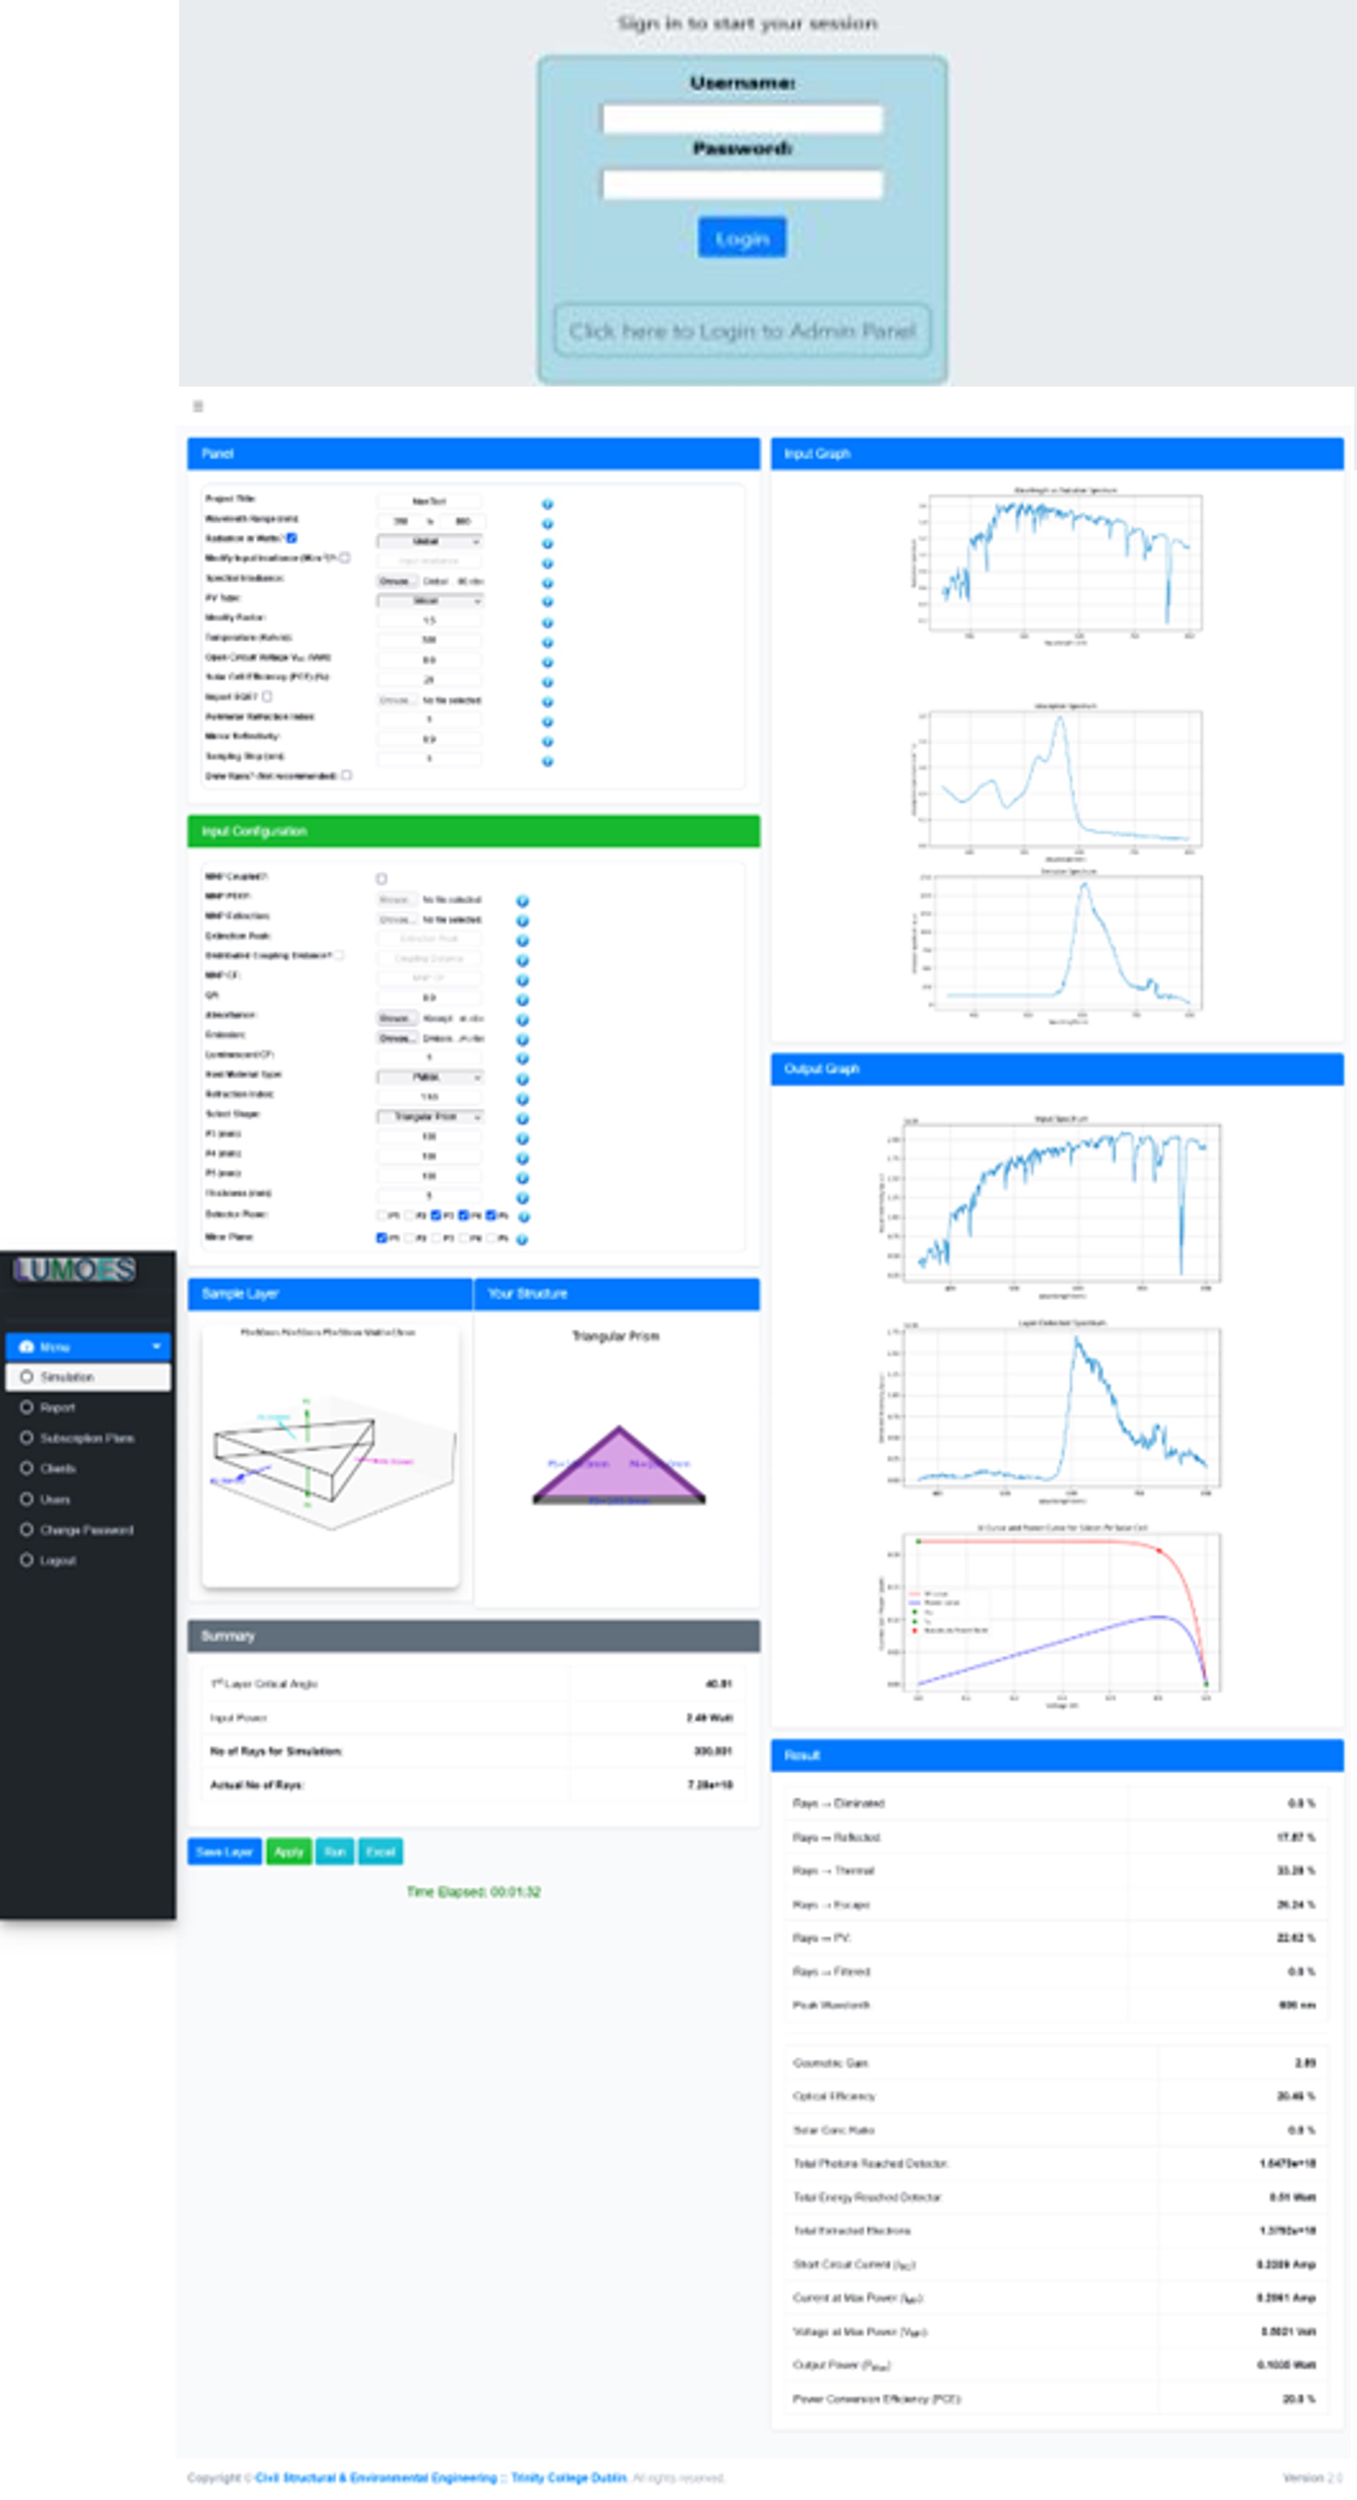This screenshot has width=1357, height=2500.
Task: Open the Select Shape Triangular Prism dropdown
Action: 430,1117
